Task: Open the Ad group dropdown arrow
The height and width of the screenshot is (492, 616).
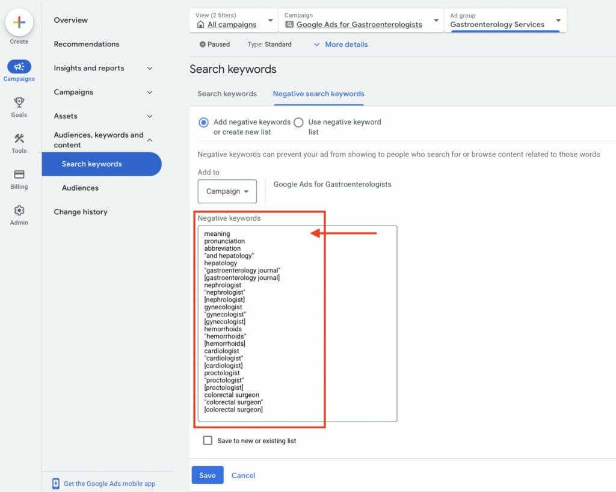Action: coord(558,20)
